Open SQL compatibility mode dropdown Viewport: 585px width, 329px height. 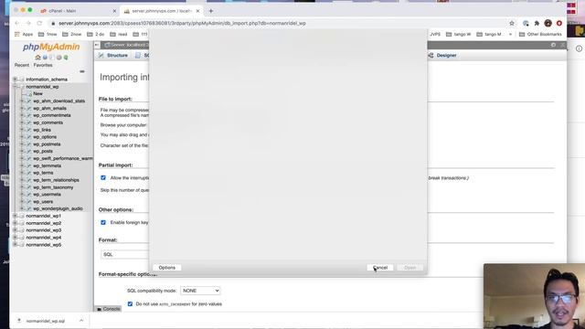click(x=200, y=291)
